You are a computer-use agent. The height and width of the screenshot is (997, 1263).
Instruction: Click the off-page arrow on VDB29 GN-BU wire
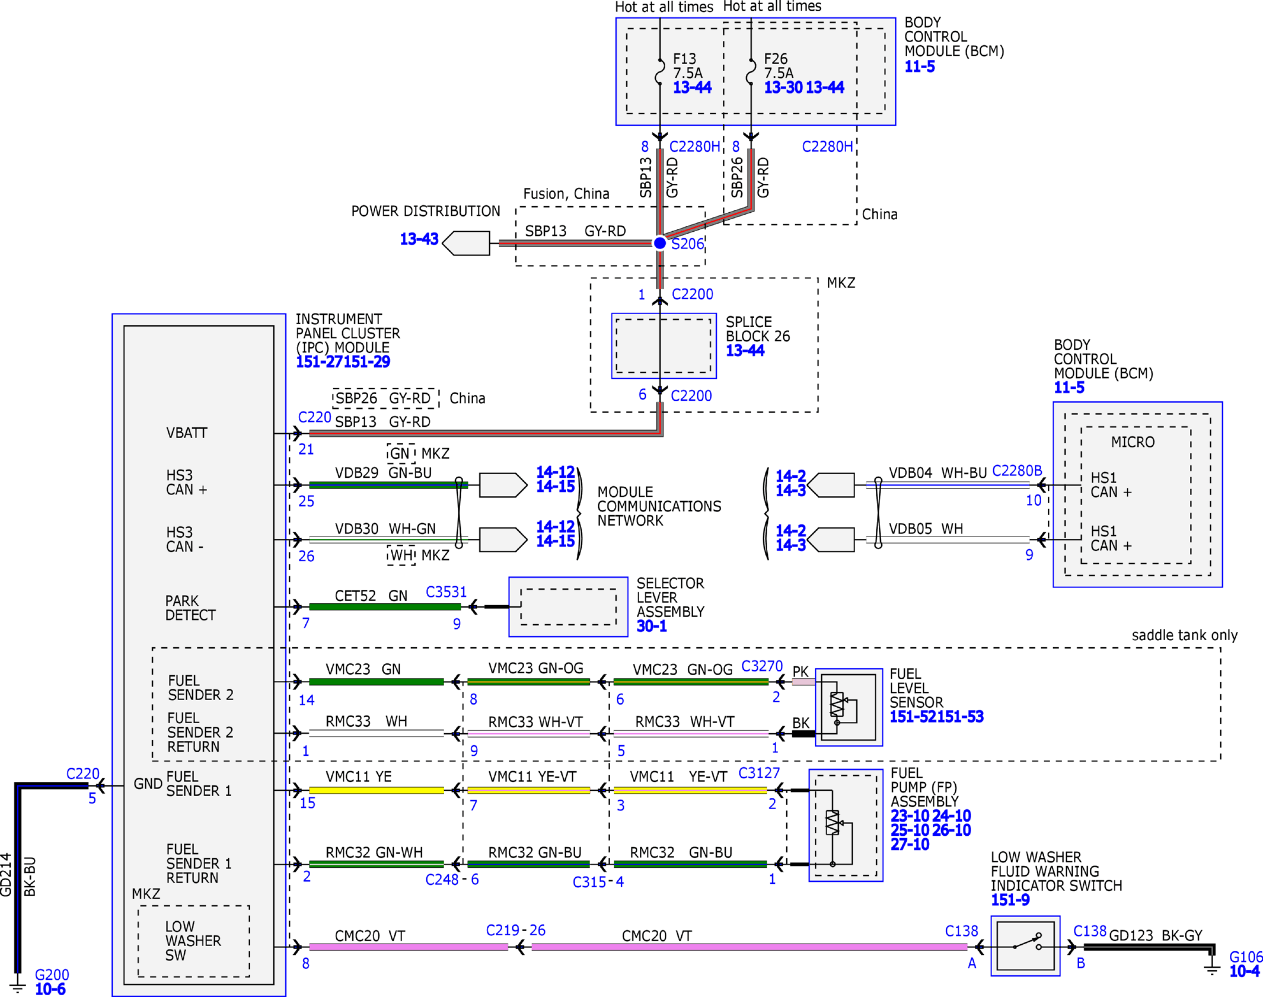click(x=503, y=485)
